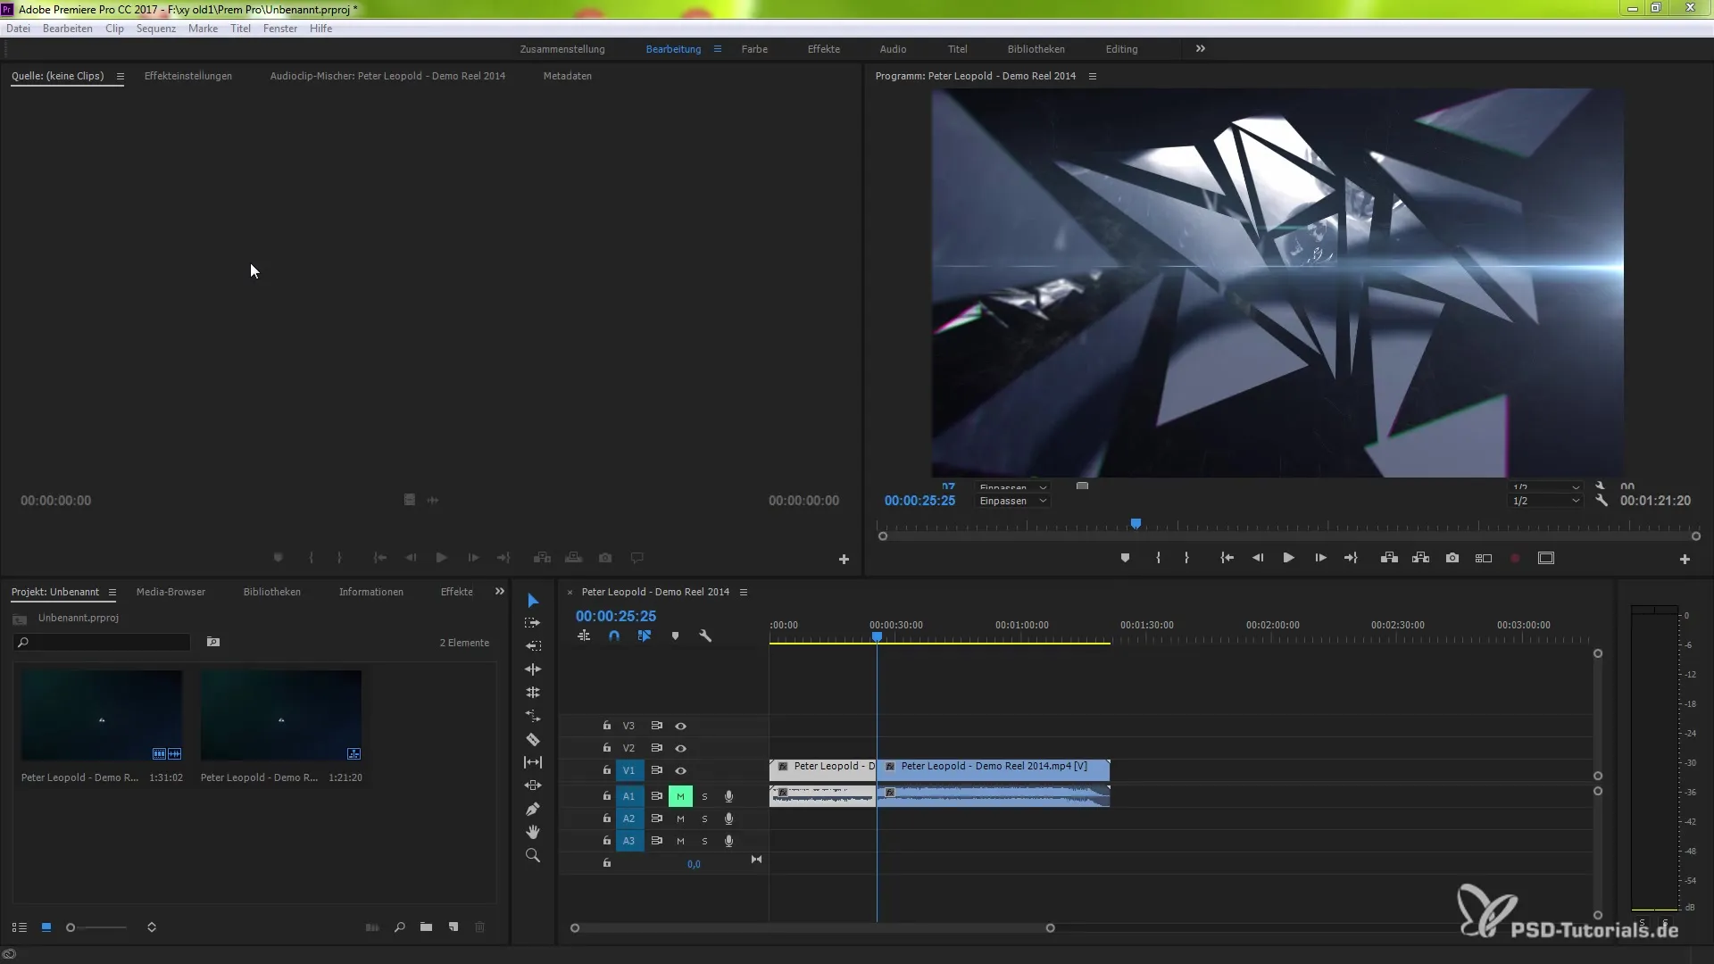Switch to Effekteinstellungen tab
The width and height of the screenshot is (1714, 964).
[x=187, y=77]
